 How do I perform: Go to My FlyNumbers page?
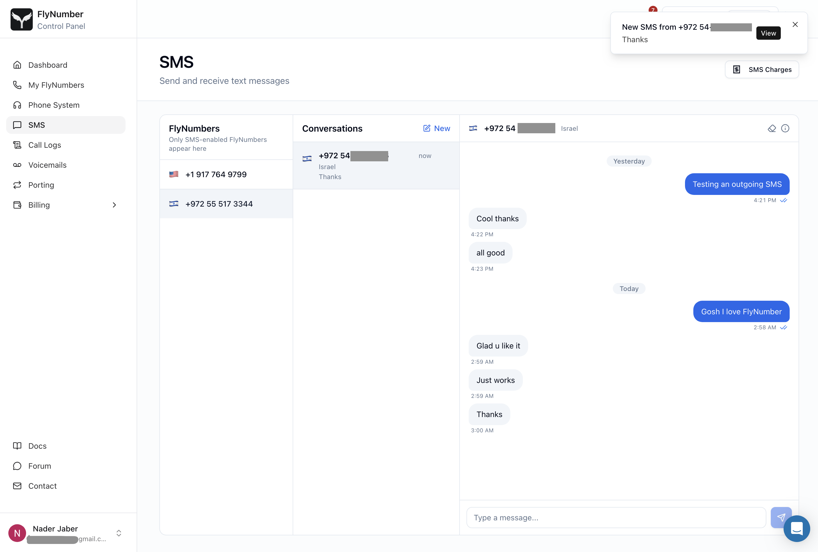(66, 85)
